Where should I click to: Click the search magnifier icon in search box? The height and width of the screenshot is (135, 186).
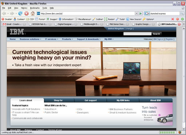pyautogui.click(x=182, y=13)
